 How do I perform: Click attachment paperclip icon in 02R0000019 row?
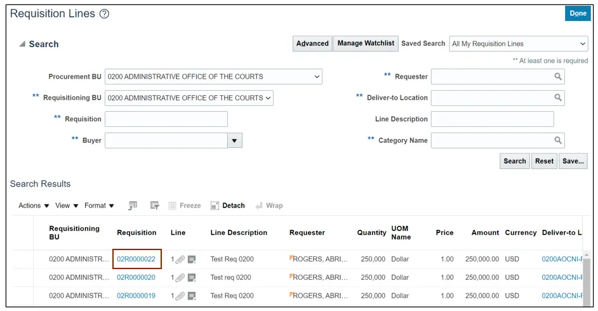(180, 296)
